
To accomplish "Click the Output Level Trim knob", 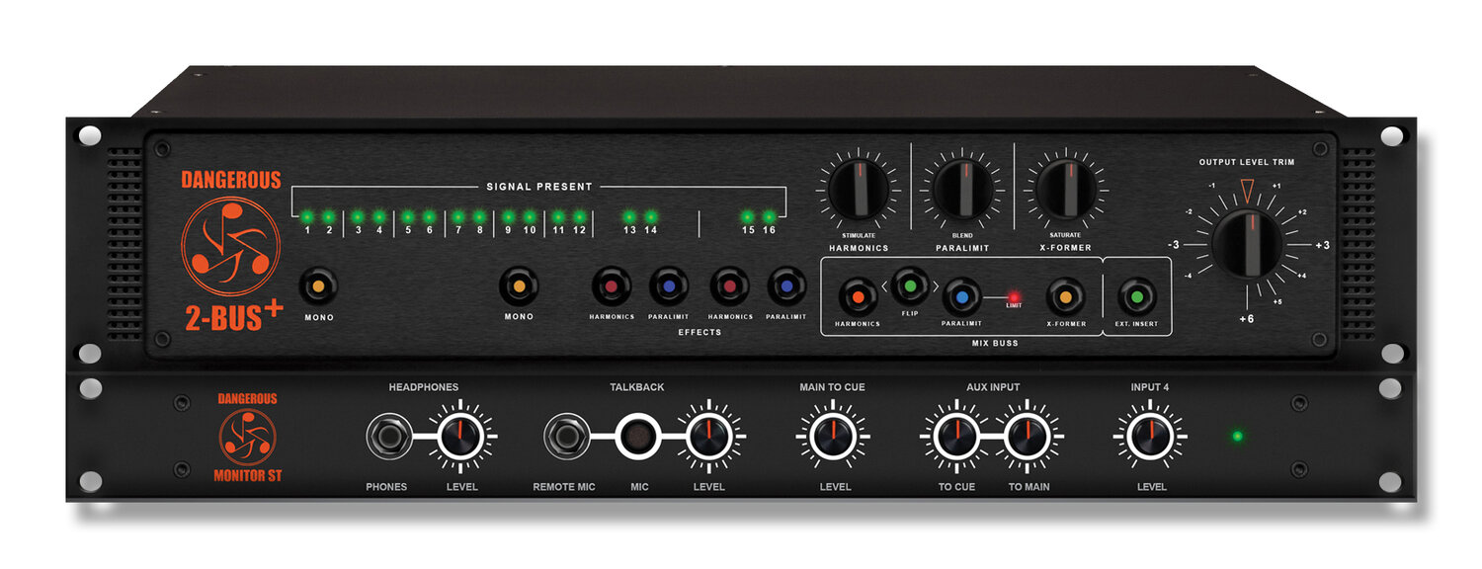I will 1247,245.
